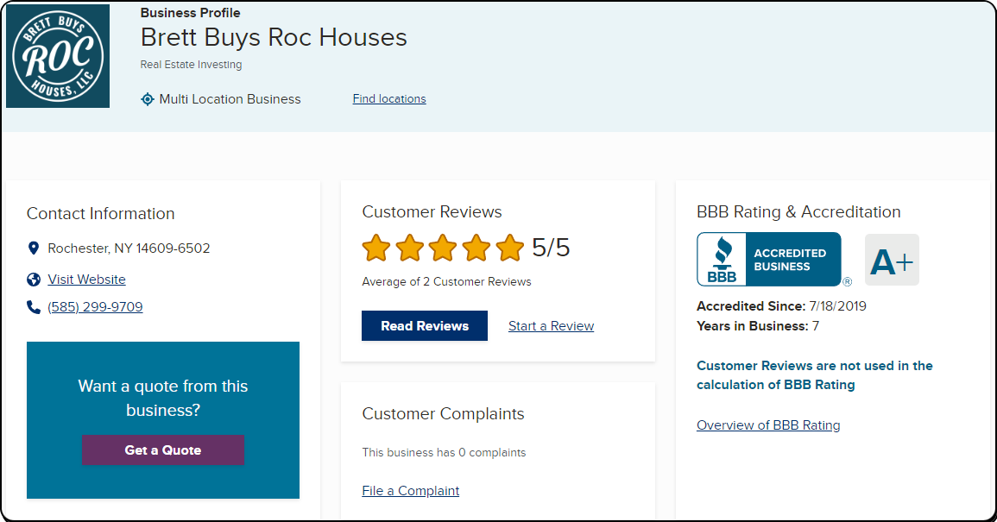
Task: Click the third gold review star
Action: point(443,248)
